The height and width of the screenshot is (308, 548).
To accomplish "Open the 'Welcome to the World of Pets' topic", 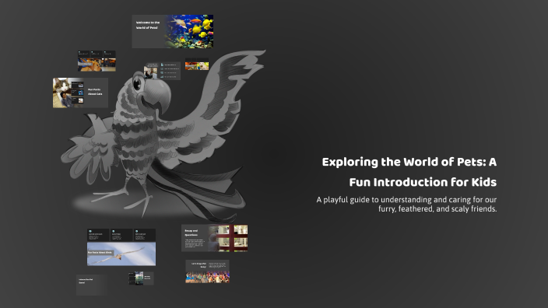I will [173, 31].
